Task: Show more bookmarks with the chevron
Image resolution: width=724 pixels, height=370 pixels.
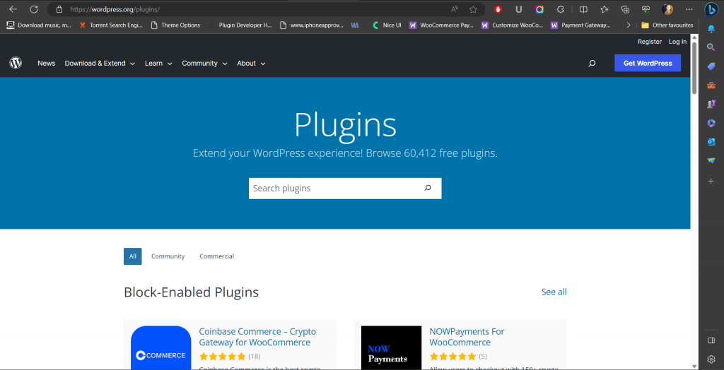Action: tap(629, 25)
